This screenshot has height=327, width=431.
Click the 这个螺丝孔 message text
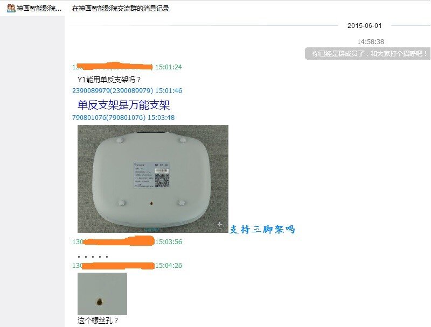(98, 321)
